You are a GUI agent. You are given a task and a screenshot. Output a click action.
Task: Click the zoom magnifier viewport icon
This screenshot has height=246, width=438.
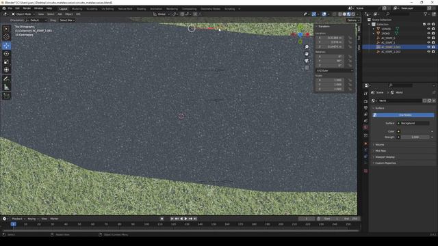pyautogui.click(x=307, y=46)
